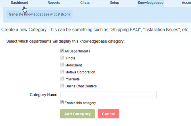Toggle the IPnote department checkbox
191x126 pixels.
coord(62,58)
